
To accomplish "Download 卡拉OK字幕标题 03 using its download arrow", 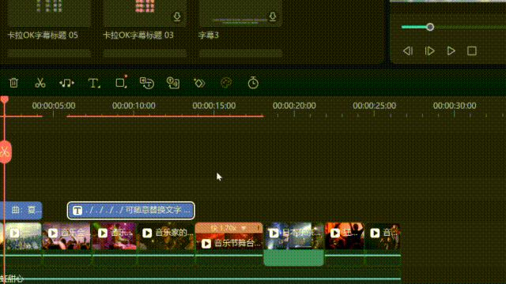I will tap(177, 17).
